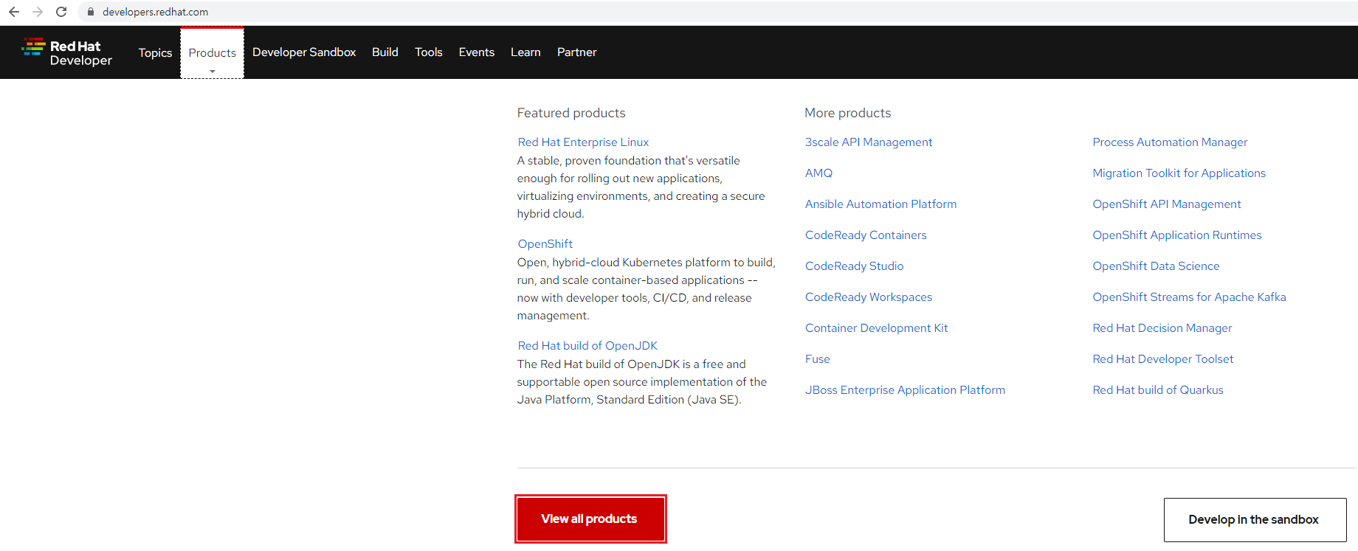Reload the page with the refresh icon
This screenshot has height=551, width=1358.
tap(61, 12)
